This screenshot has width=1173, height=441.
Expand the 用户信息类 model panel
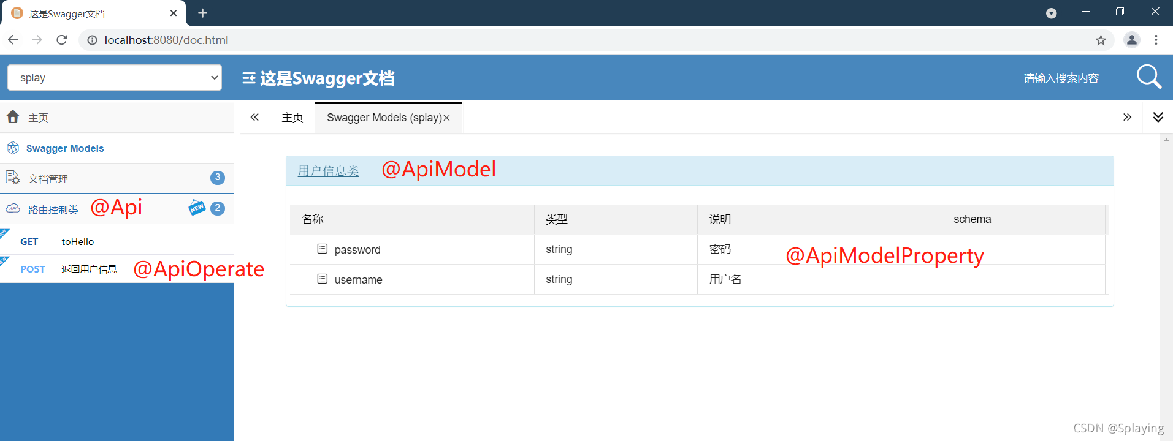[328, 171]
